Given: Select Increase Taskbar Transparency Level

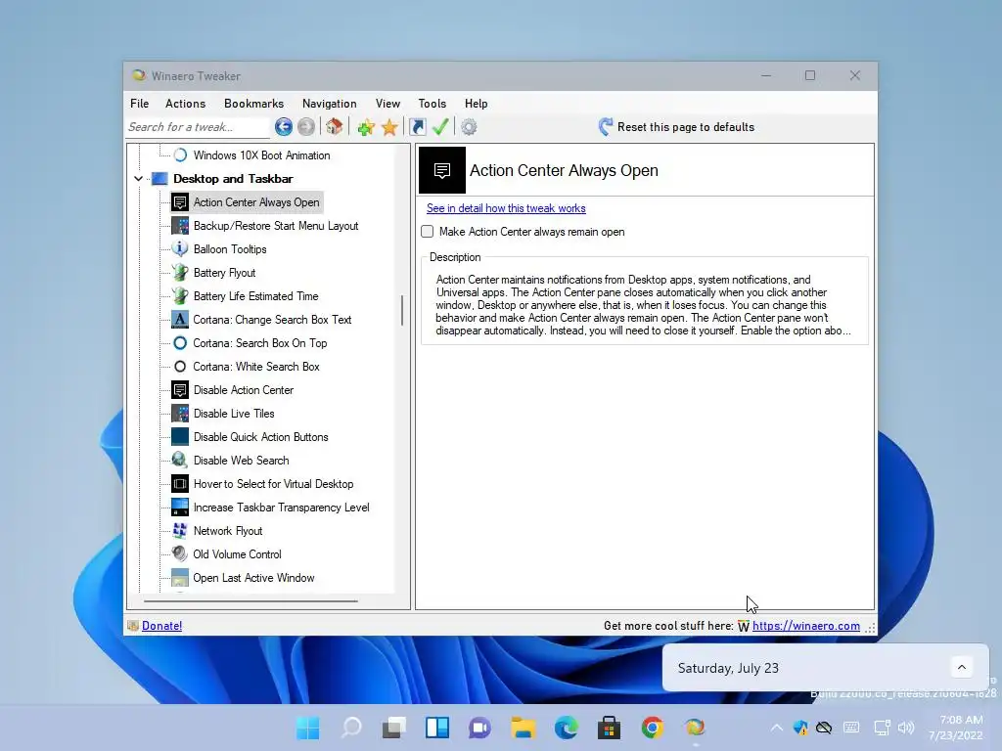Looking at the screenshot, I should pos(281,508).
